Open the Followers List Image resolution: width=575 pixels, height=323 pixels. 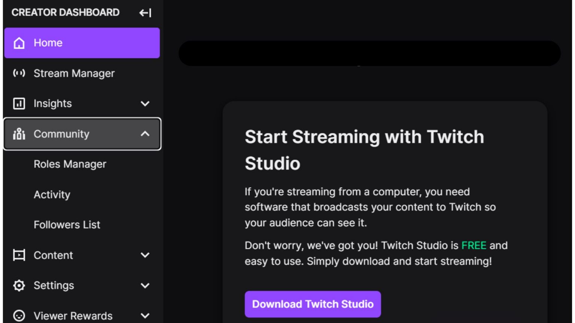[67, 224]
